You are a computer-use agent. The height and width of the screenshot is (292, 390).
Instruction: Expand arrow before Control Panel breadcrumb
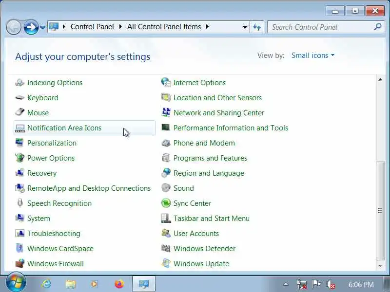point(64,27)
